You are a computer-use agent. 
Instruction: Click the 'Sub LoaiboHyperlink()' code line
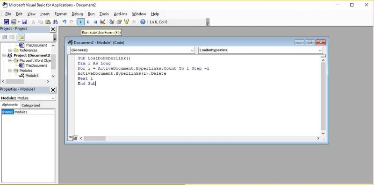[104, 58]
